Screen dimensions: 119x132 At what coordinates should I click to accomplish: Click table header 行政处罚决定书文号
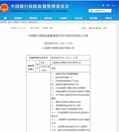(x=38, y=58)
